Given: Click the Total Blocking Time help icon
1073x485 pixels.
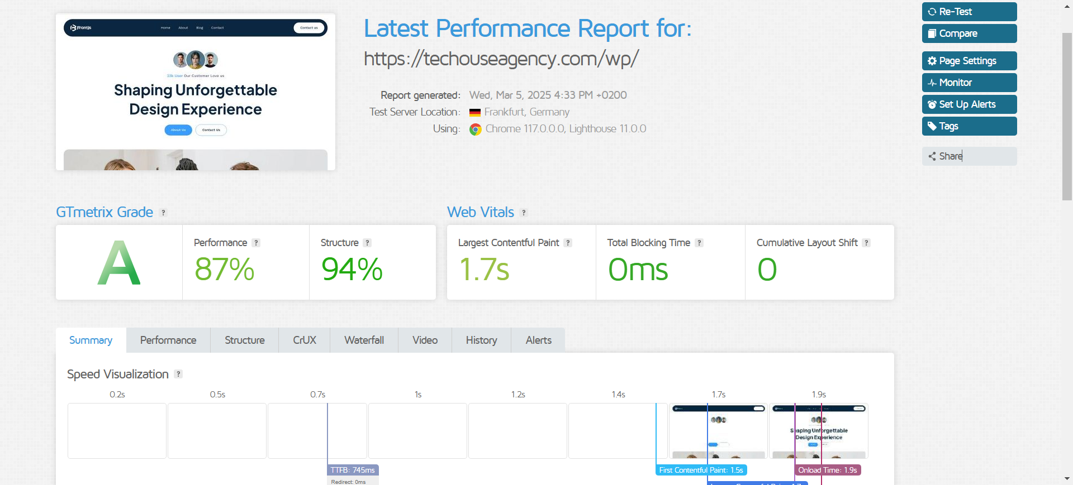Looking at the screenshot, I should click(699, 243).
